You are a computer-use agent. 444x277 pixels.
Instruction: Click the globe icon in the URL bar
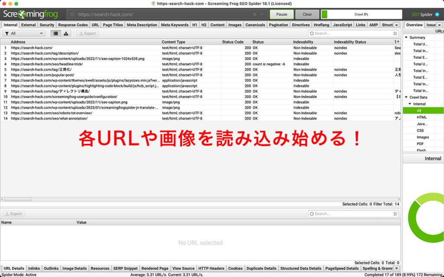[x=72, y=14]
